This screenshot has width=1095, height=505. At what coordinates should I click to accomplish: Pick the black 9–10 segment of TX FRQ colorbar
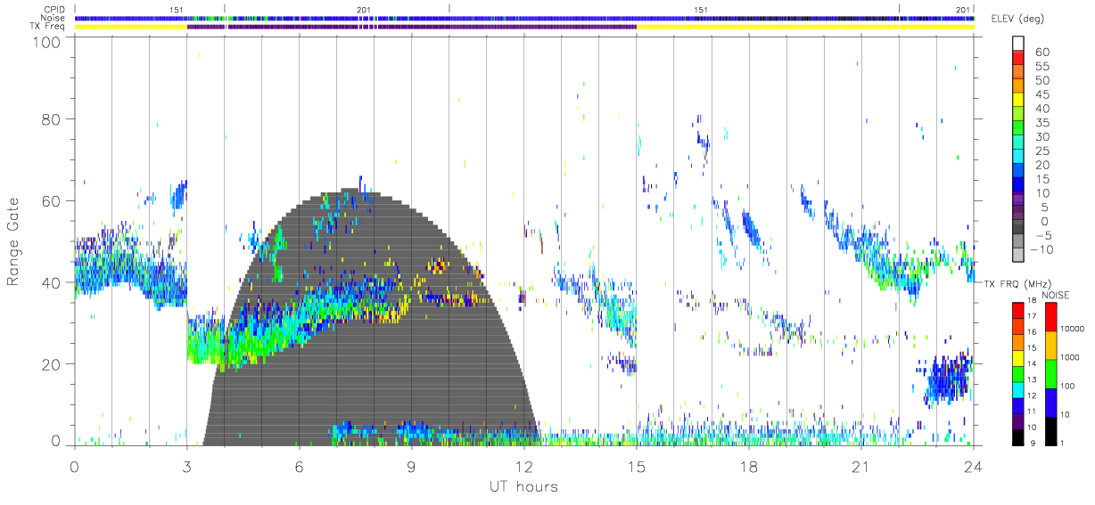point(1019,436)
